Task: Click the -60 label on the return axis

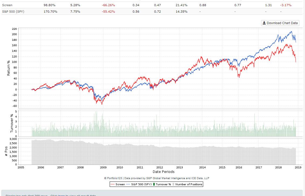Action: pos(15,106)
